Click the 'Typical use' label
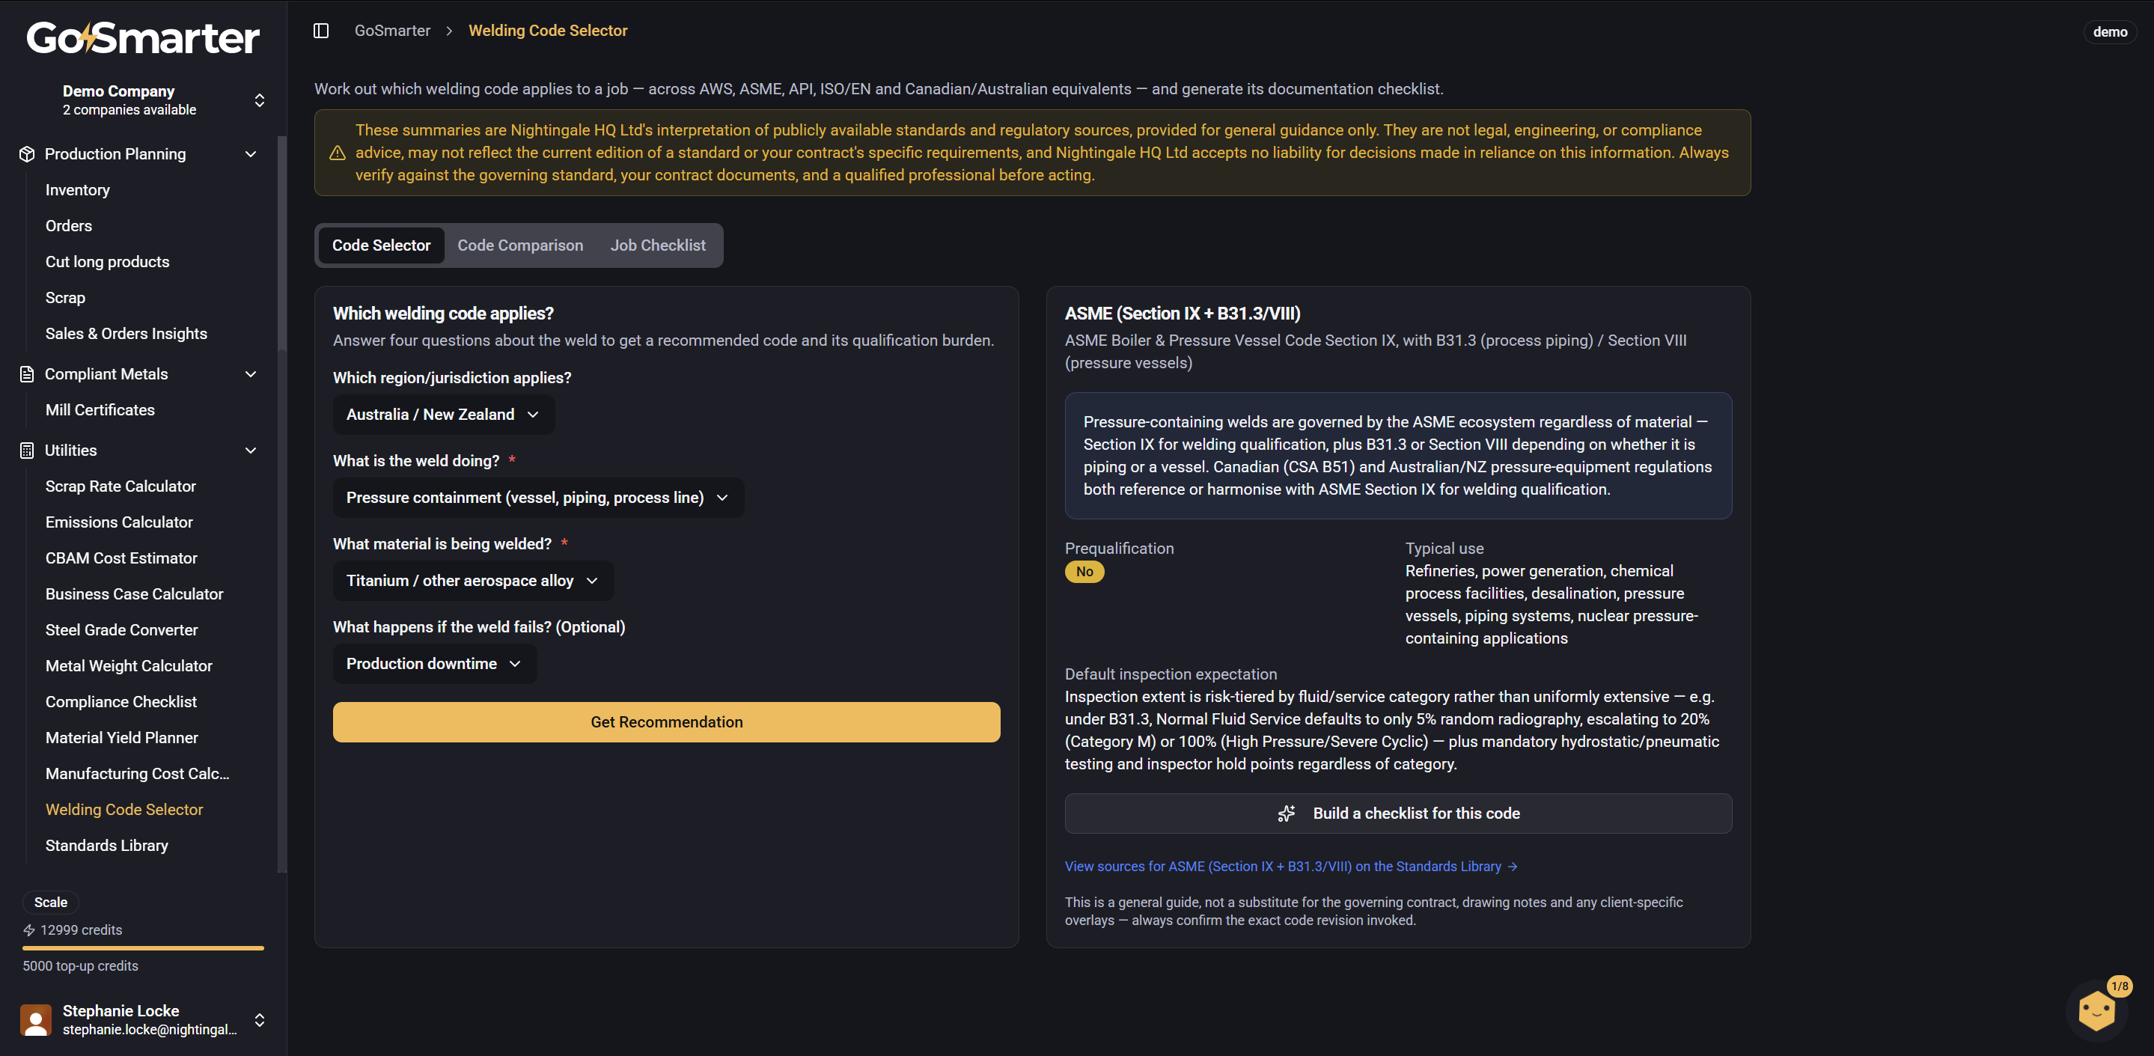 pos(1444,549)
